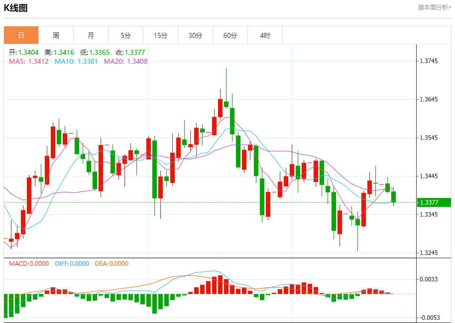Screen dimensions: 455x323
Task: Show the 60分 chart view
Action: (x=230, y=35)
